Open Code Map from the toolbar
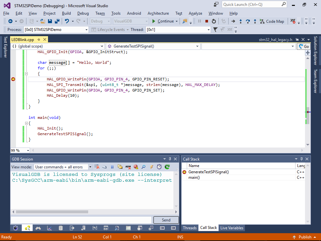Image resolution: width=321 pixels, height=241 pixels. (x=272, y=21)
